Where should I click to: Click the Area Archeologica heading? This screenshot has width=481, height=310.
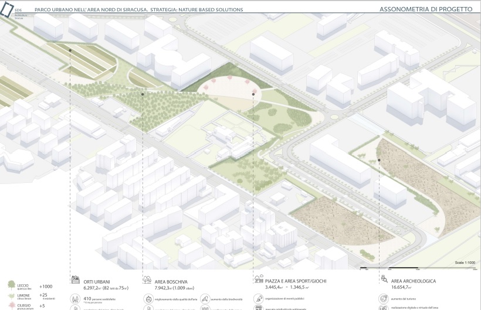(413, 281)
